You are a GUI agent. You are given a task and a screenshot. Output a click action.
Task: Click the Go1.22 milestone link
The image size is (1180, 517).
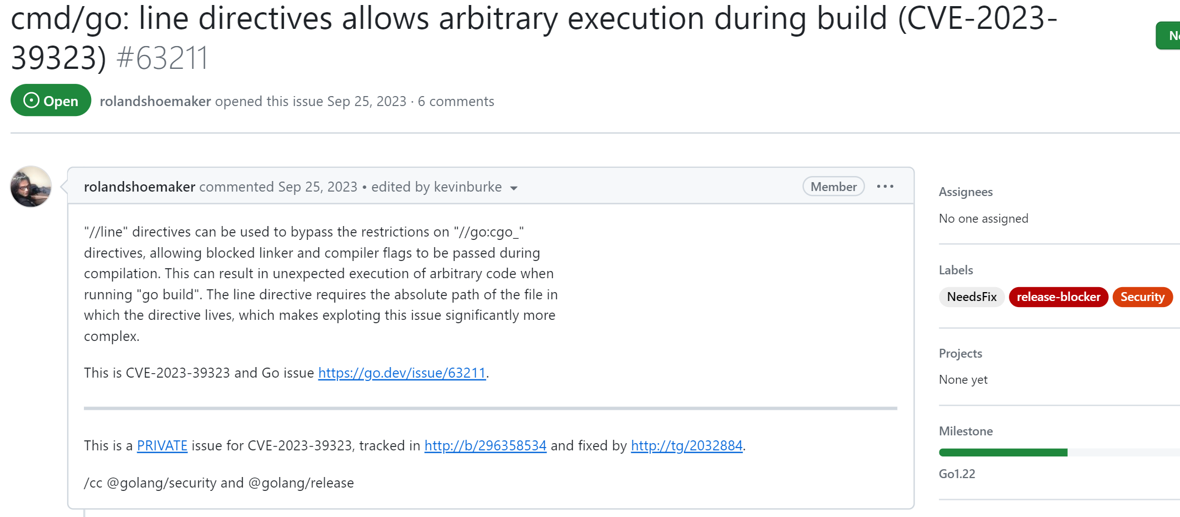click(957, 474)
